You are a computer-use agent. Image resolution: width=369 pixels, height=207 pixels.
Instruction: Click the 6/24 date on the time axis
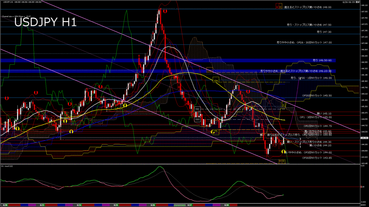coord(79,205)
